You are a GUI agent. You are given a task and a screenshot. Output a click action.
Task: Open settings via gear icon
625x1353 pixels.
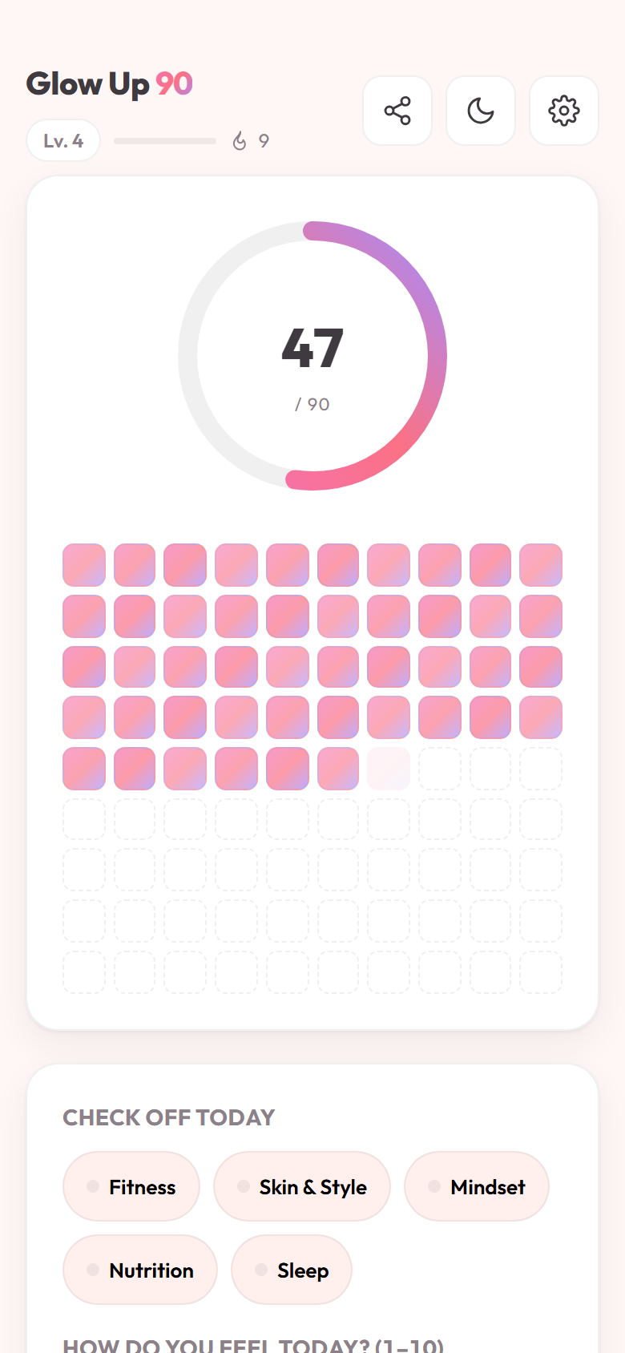564,111
